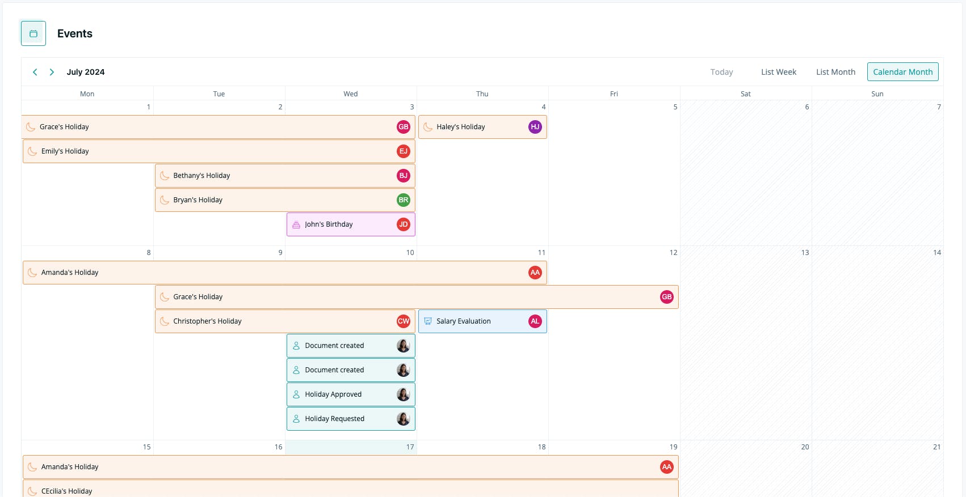Open the Salary Evaluation event
Image resolution: width=966 pixels, height=497 pixels.
[x=482, y=321]
